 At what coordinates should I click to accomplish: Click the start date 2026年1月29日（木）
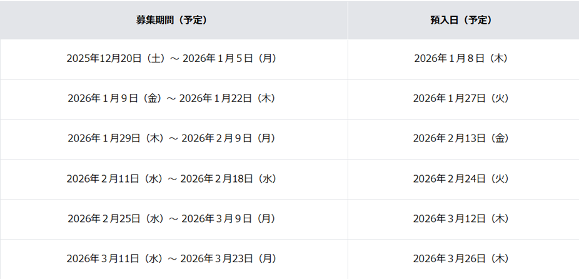(x=116, y=139)
